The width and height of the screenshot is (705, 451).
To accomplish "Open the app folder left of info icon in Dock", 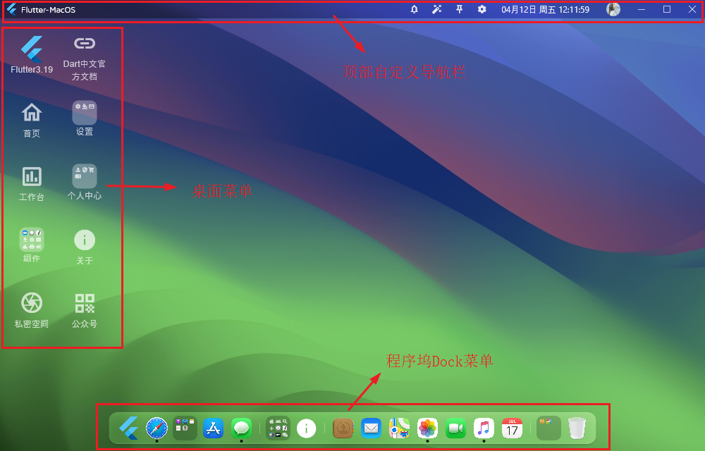I will click(278, 427).
